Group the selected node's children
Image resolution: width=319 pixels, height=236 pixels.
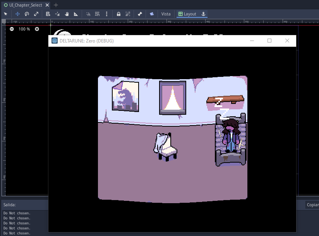[x=128, y=14]
